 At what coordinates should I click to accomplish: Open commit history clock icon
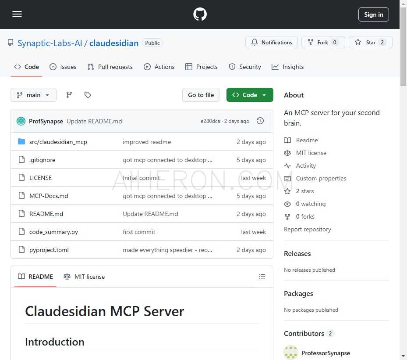[x=260, y=121]
